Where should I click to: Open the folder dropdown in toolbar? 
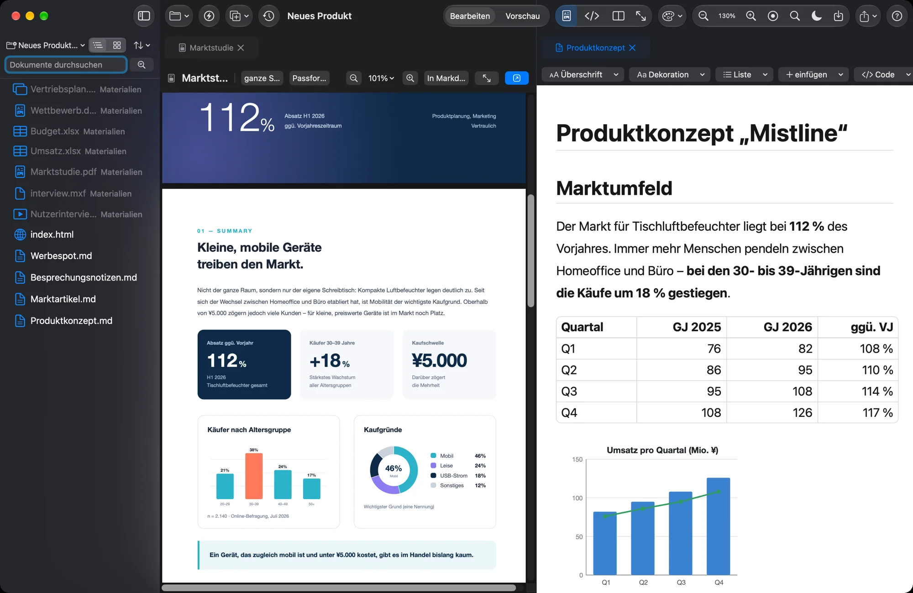point(179,16)
